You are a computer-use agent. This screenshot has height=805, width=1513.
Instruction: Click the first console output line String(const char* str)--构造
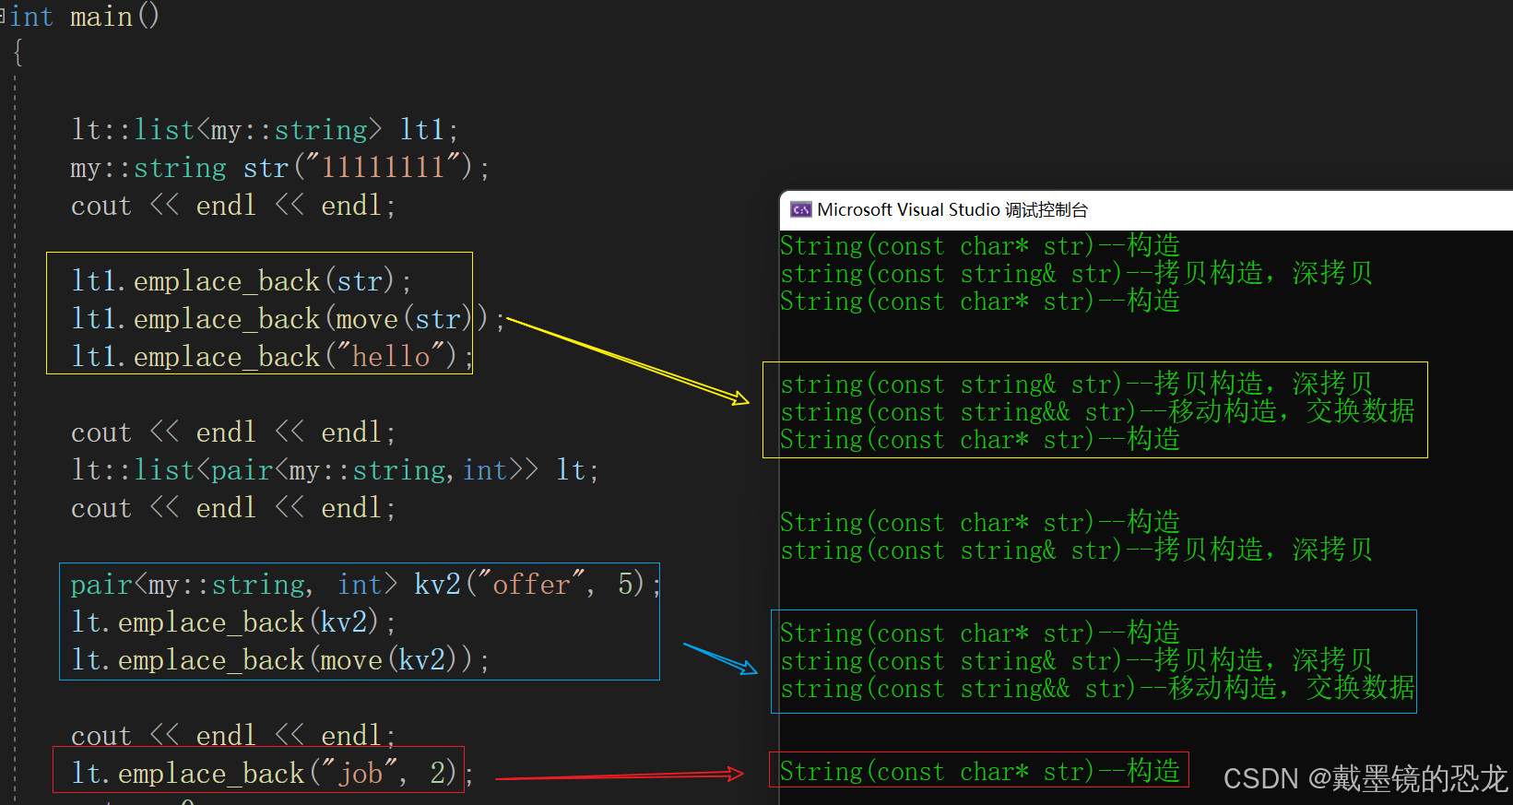pyautogui.click(x=980, y=246)
